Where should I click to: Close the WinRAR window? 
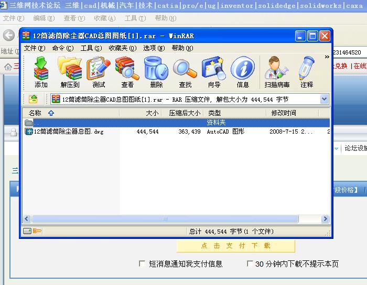(325, 36)
